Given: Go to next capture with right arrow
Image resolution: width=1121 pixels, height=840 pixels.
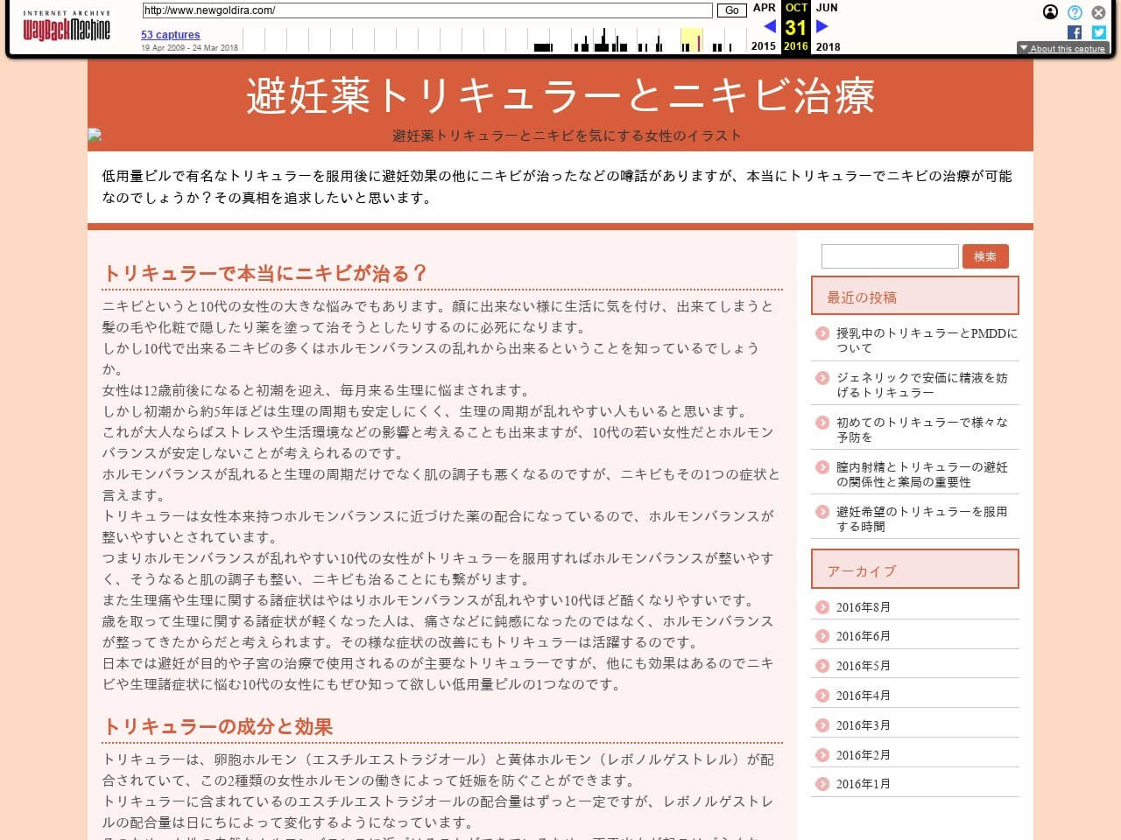Looking at the screenshot, I should [x=821, y=26].
